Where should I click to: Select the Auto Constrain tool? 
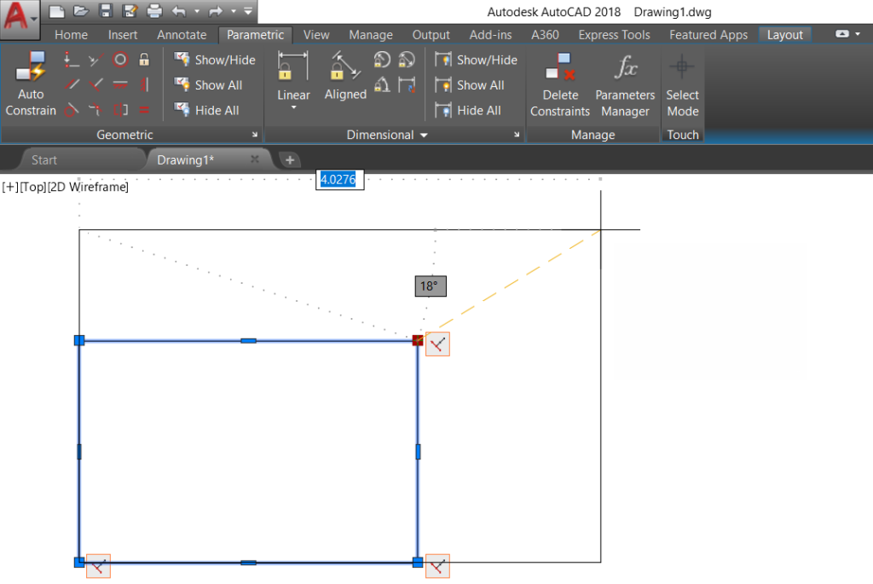pyautogui.click(x=30, y=83)
